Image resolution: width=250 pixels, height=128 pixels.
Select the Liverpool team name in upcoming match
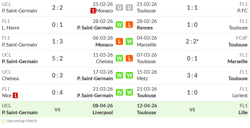coord(103,113)
